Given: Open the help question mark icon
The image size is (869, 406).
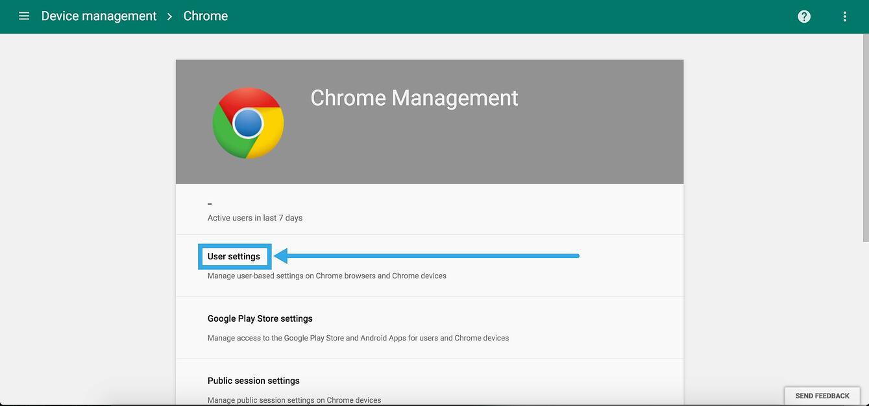Looking at the screenshot, I should tap(804, 16).
